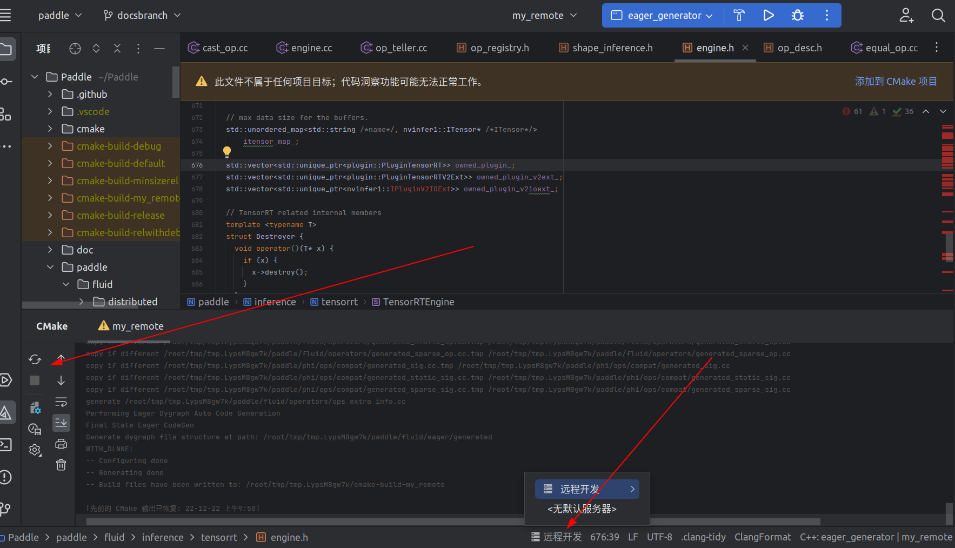Toggle soft-wrap in CMake output

[61, 402]
